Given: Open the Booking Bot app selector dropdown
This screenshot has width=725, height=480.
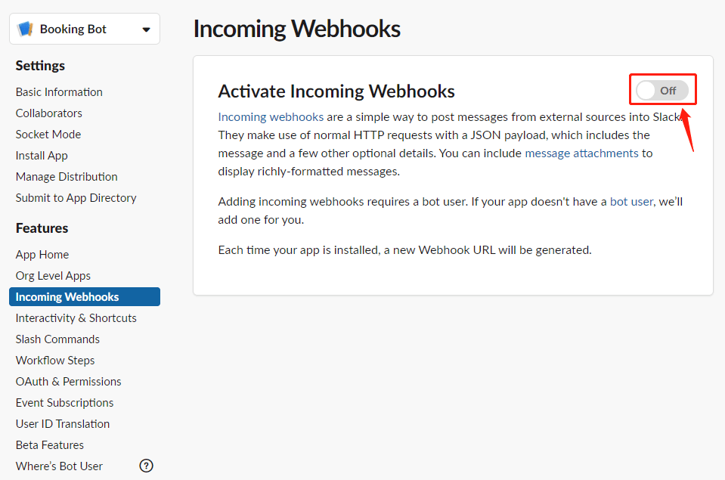Looking at the screenshot, I should click(x=85, y=29).
